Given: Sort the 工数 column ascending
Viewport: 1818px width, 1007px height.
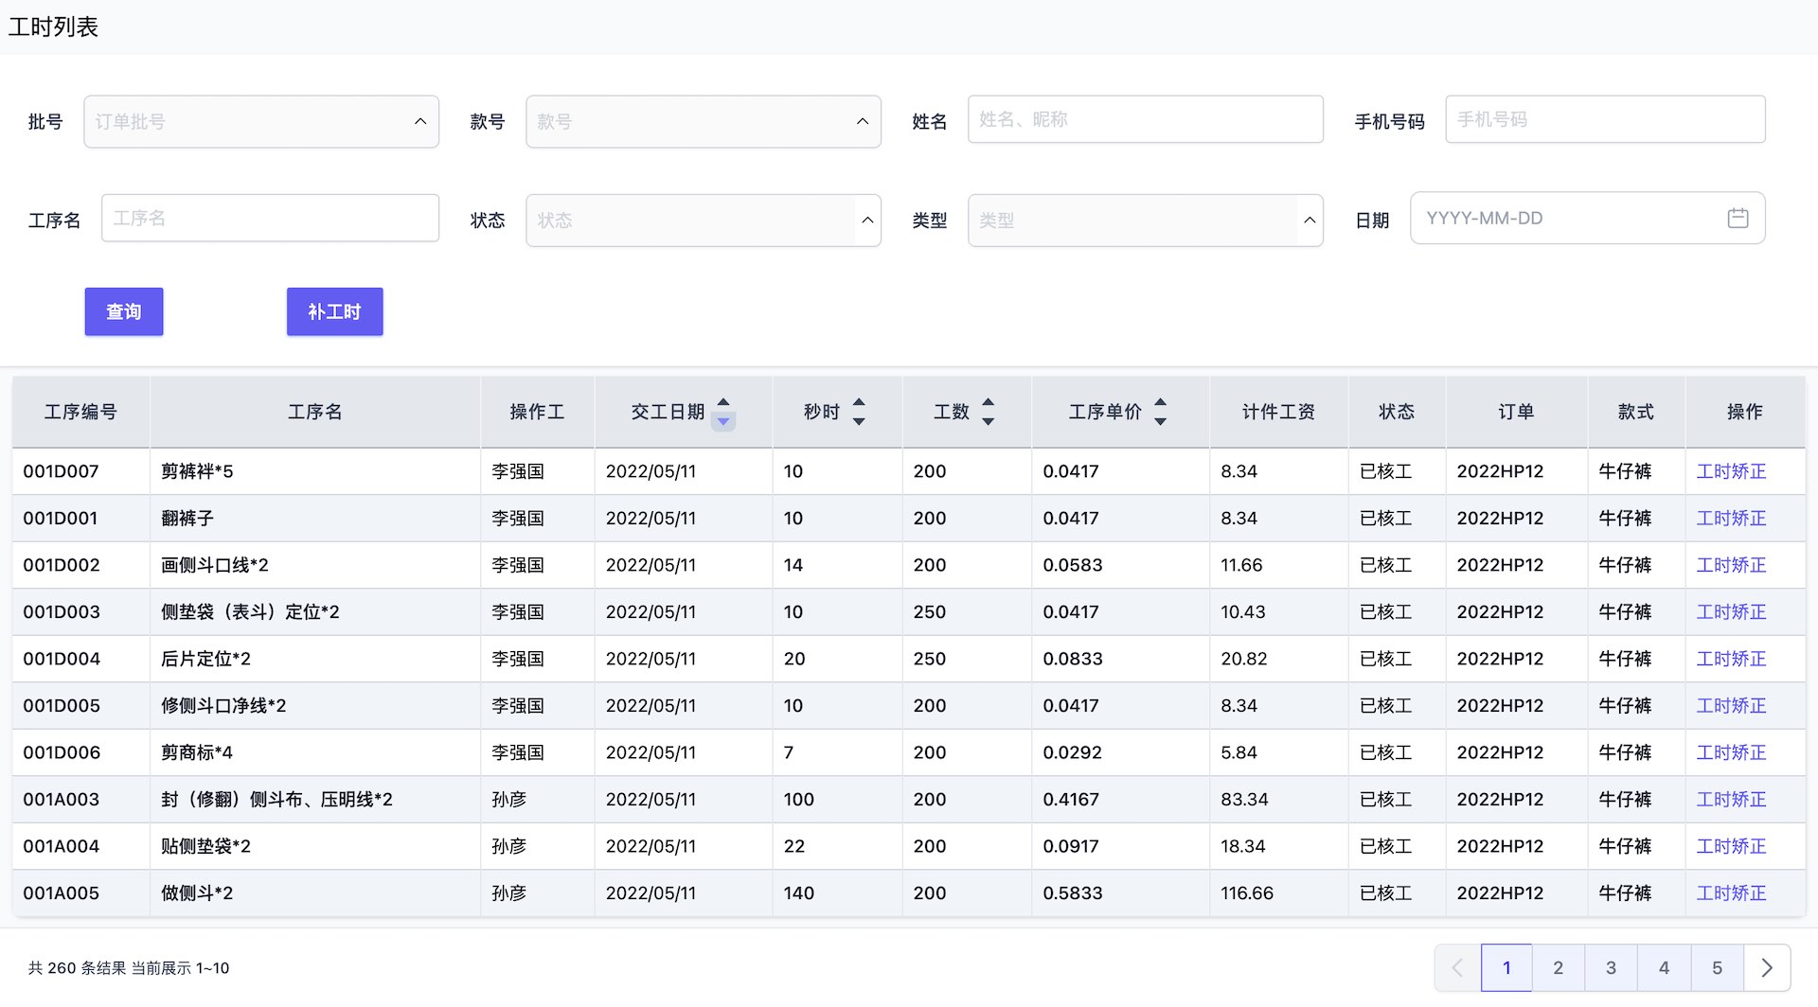Looking at the screenshot, I should 988,402.
